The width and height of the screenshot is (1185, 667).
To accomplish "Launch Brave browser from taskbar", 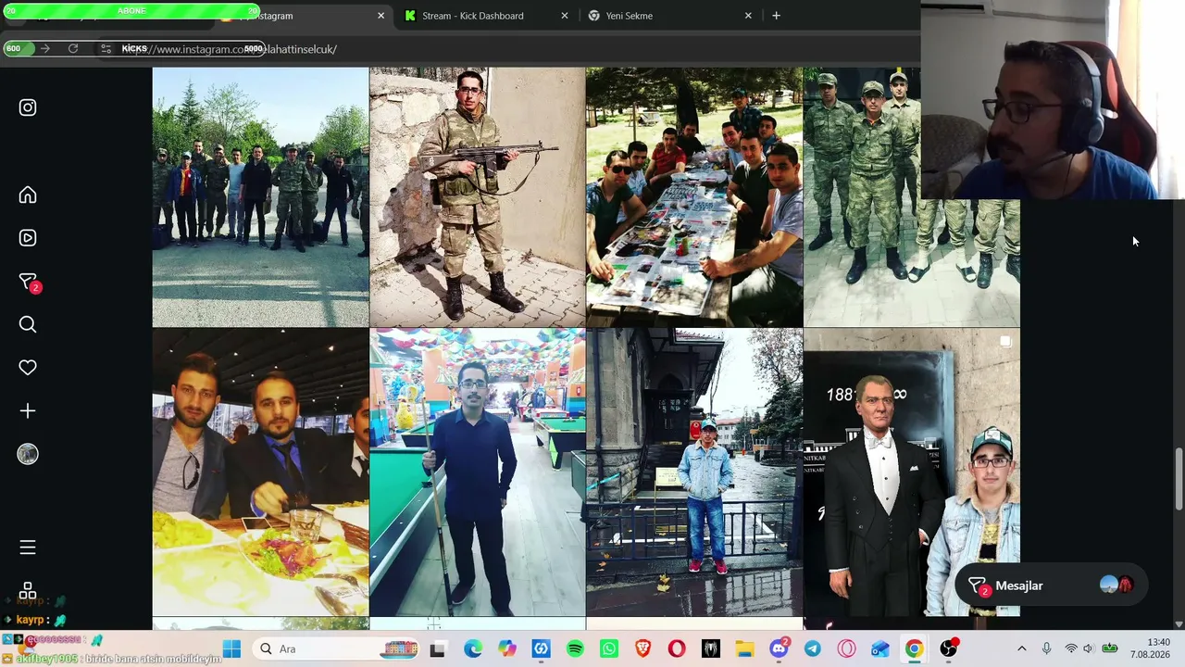I will point(642,649).
